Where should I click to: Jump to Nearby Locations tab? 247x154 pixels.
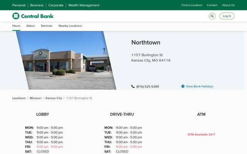click(x=70, y=26)
